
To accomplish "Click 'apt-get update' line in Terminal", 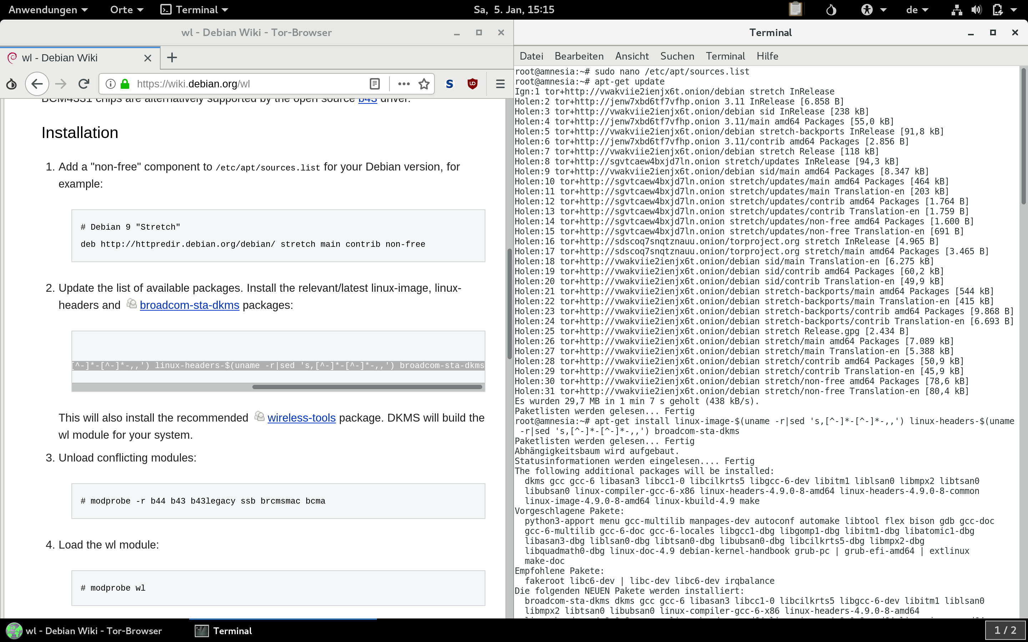I will (590, 82).
